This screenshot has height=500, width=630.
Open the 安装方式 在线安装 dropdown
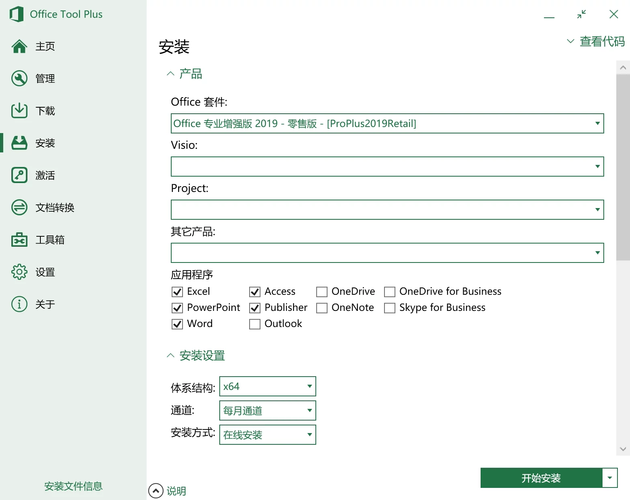[267, 435]
